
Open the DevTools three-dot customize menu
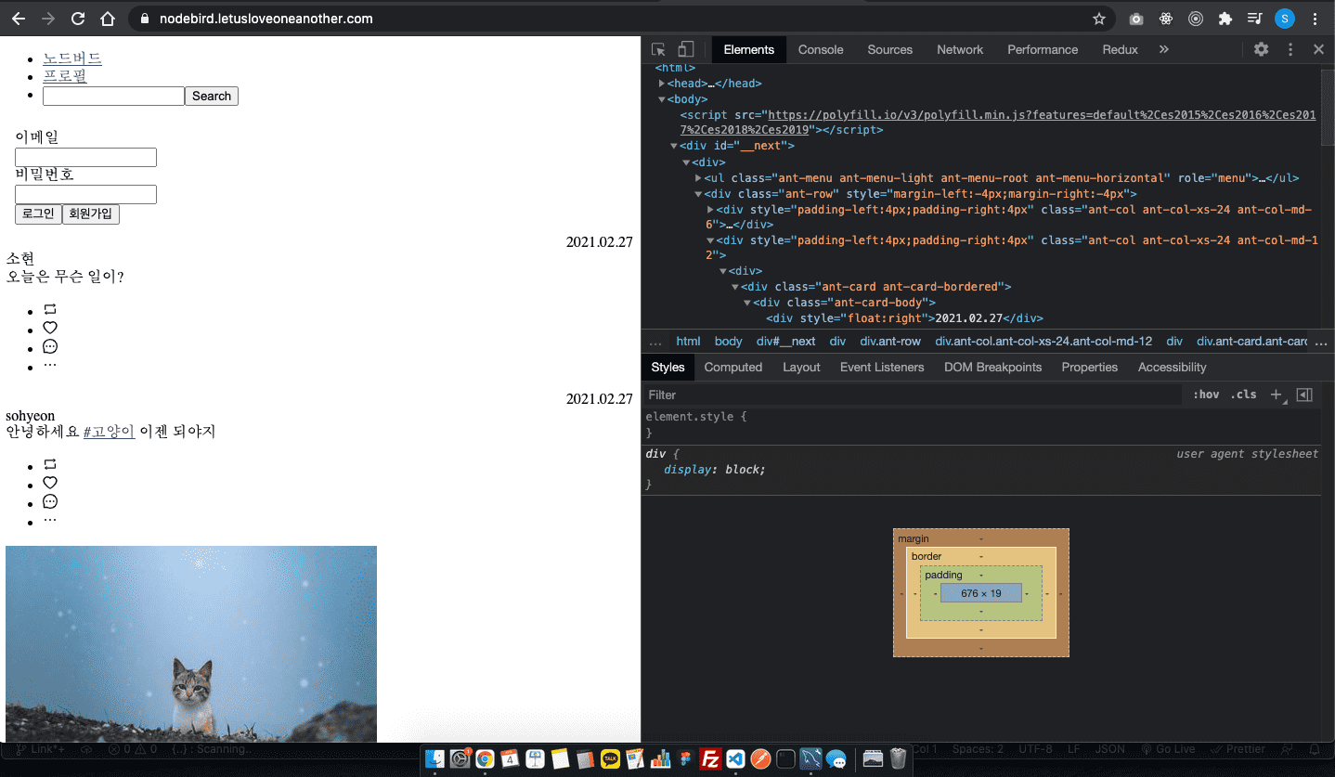tap(1290, 50)
